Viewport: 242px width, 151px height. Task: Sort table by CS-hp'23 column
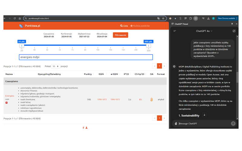[140, 74]
